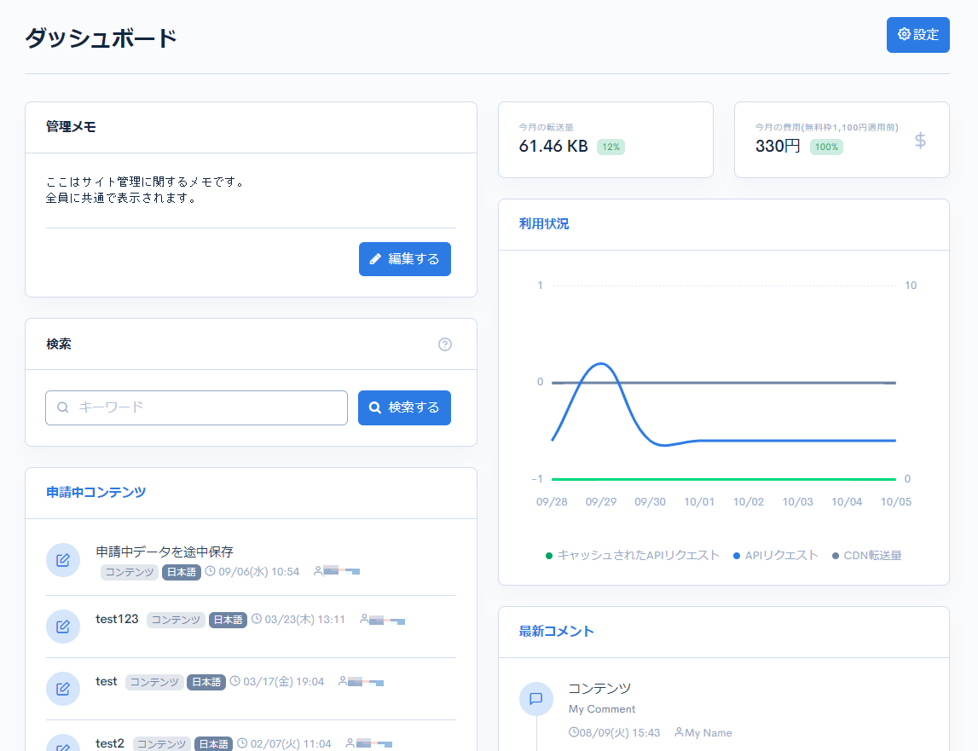
Task: Click the clock icon beside 08/09(火) 15:43
Action: [573, 731]
